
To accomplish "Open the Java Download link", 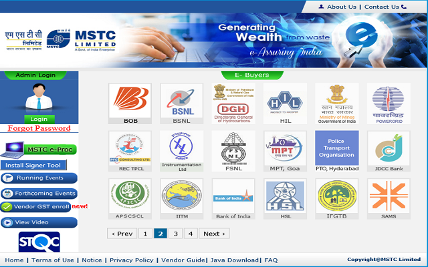I will pos(235,260).
